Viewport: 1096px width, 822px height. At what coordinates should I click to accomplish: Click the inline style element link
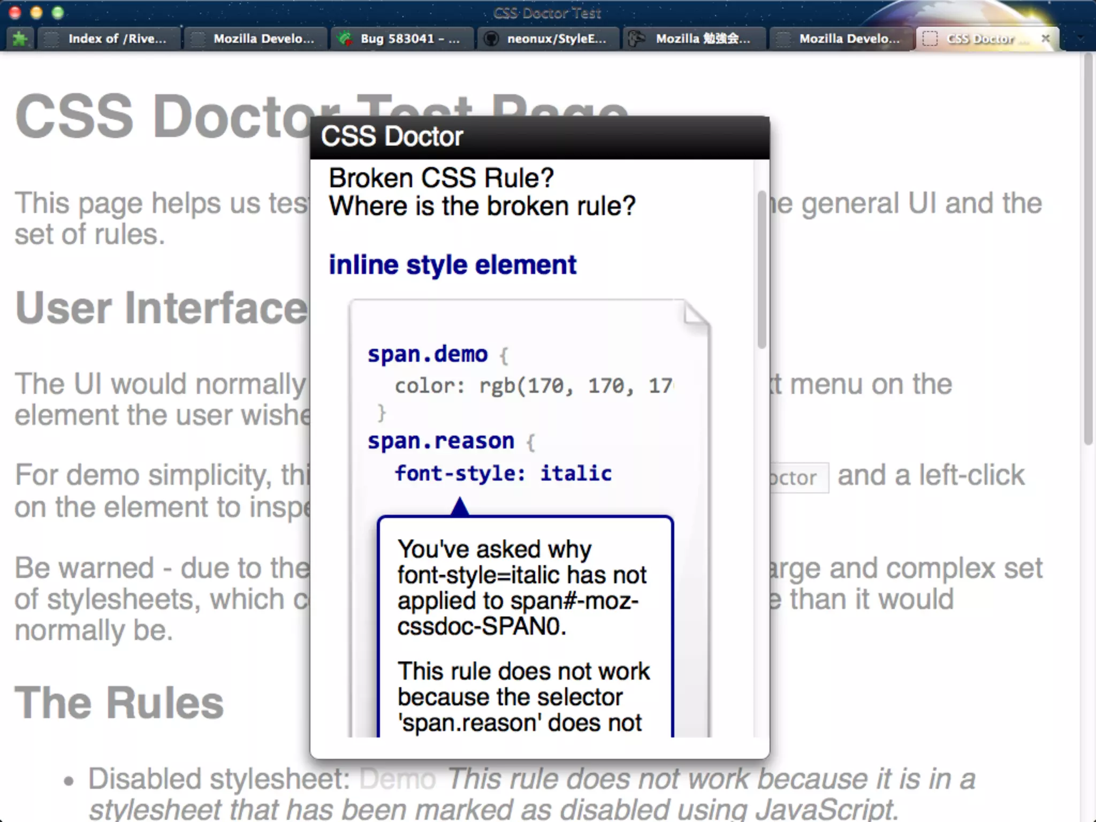coord(452,265)
